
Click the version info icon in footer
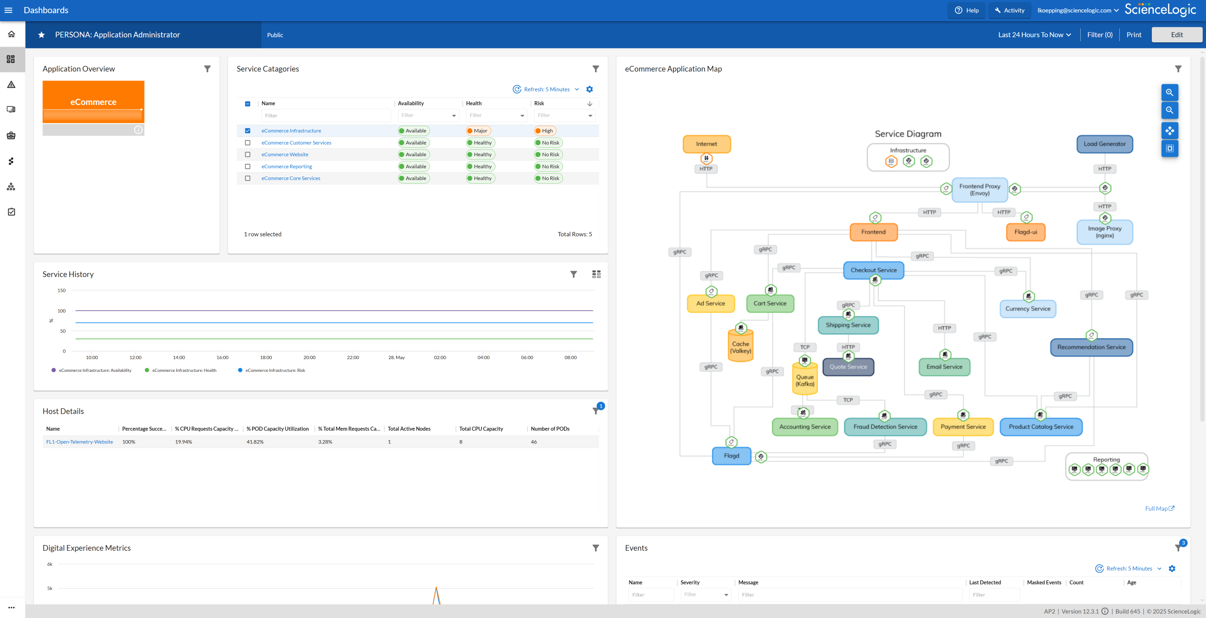[1105, 611]
